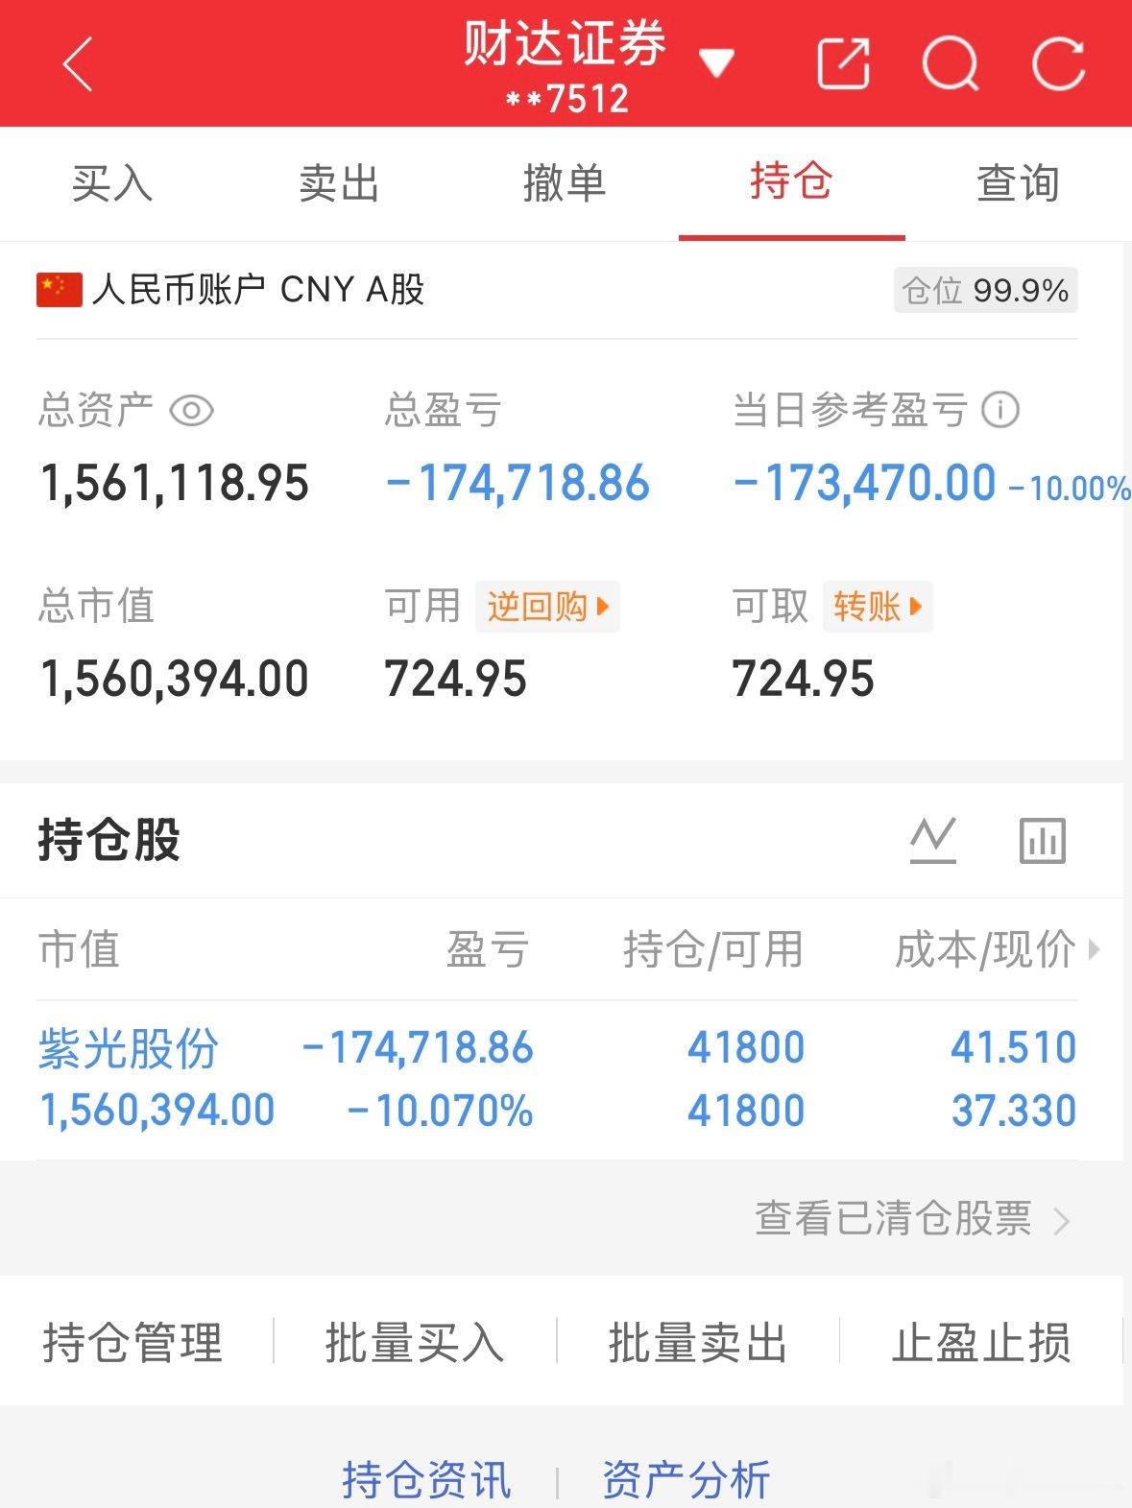View cleared stocks via 查看已清仓股票
Screen dimensions: 1132x1508
click(893, 1219)
